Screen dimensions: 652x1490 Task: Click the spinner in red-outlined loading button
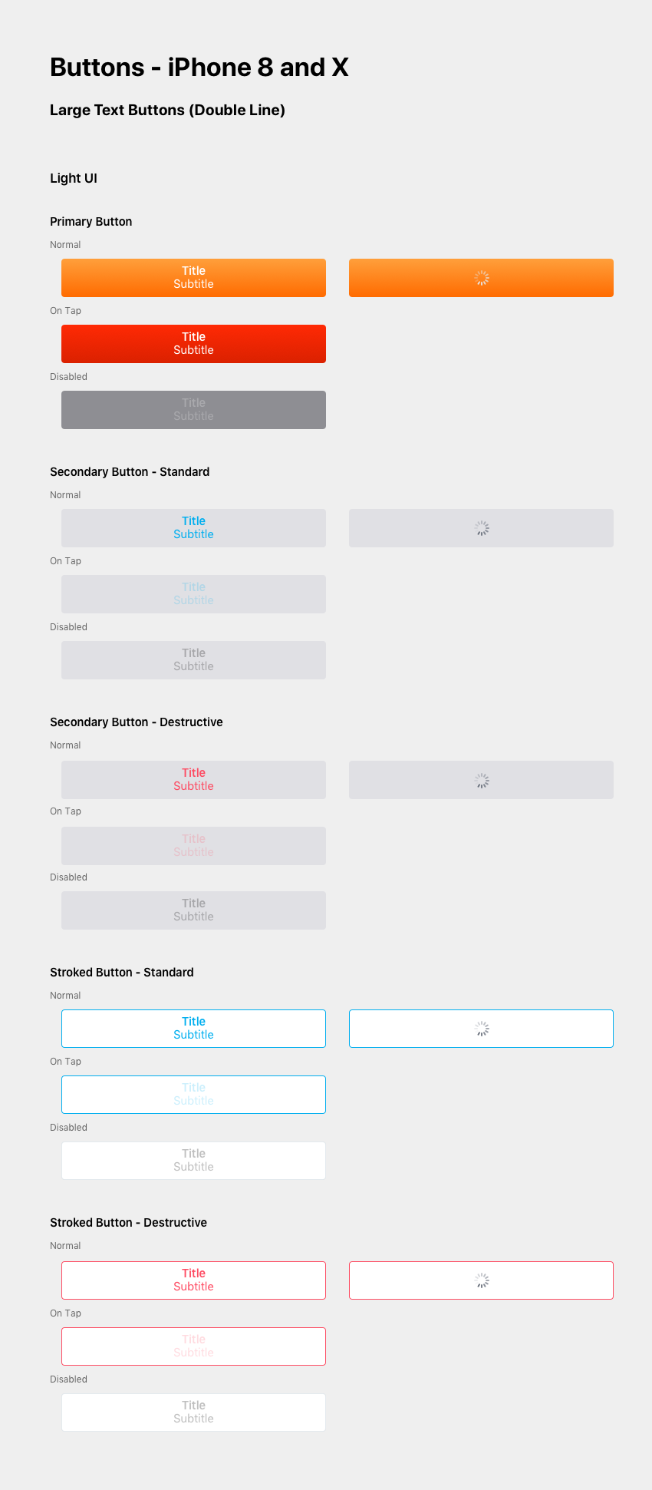point(482,1280)
